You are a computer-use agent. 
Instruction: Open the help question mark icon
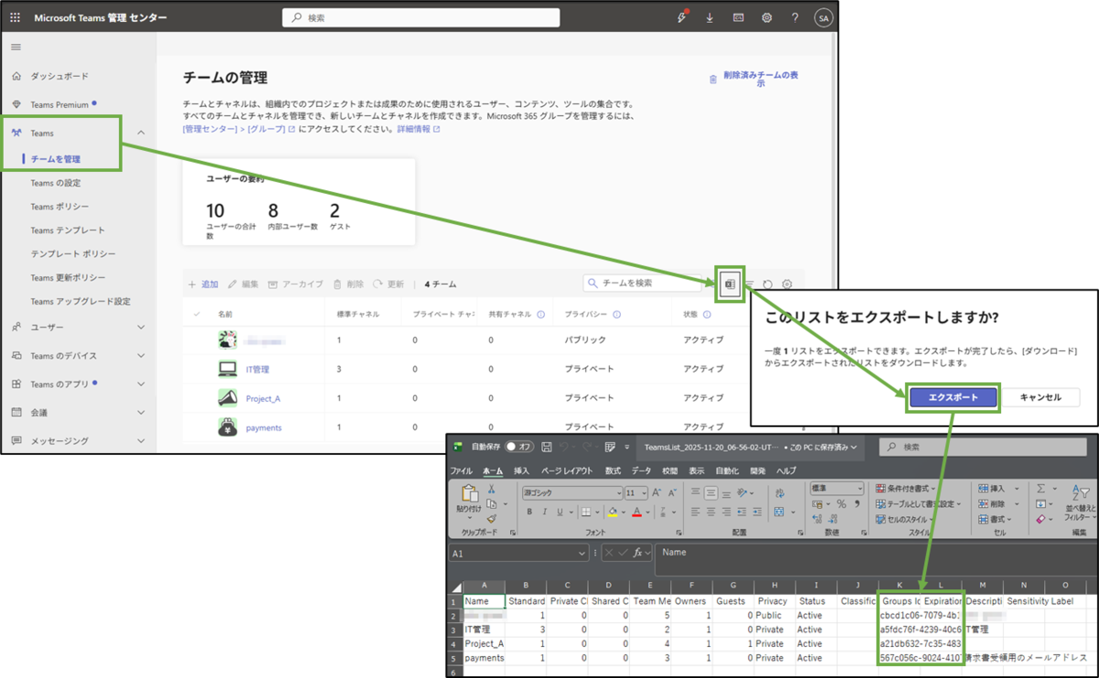click(795, 17)
